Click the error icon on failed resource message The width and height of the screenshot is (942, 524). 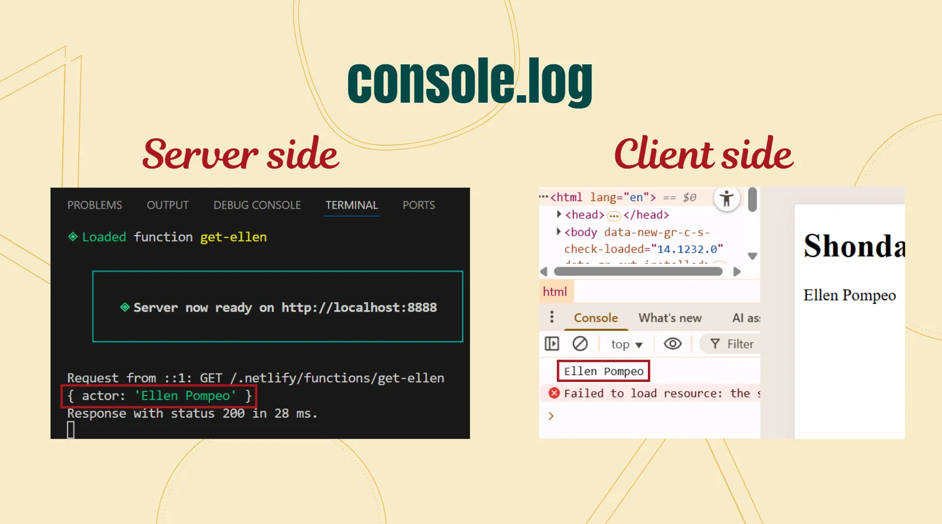tap(554, 393)
